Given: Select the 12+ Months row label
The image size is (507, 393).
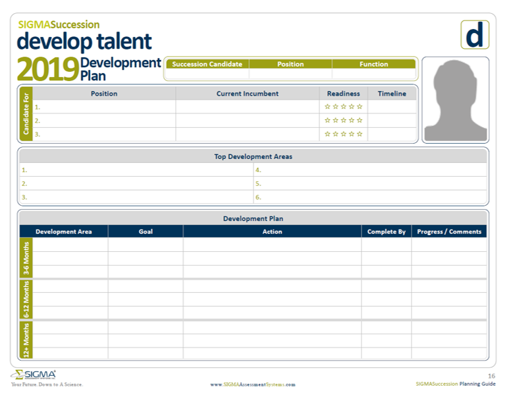Looking at the screenshot, I should pos(26,340).
